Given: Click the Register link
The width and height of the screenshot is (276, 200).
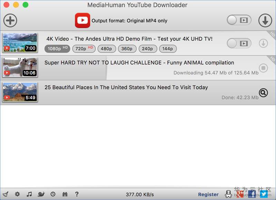Looking at the screenshot, I should [208, 194].
